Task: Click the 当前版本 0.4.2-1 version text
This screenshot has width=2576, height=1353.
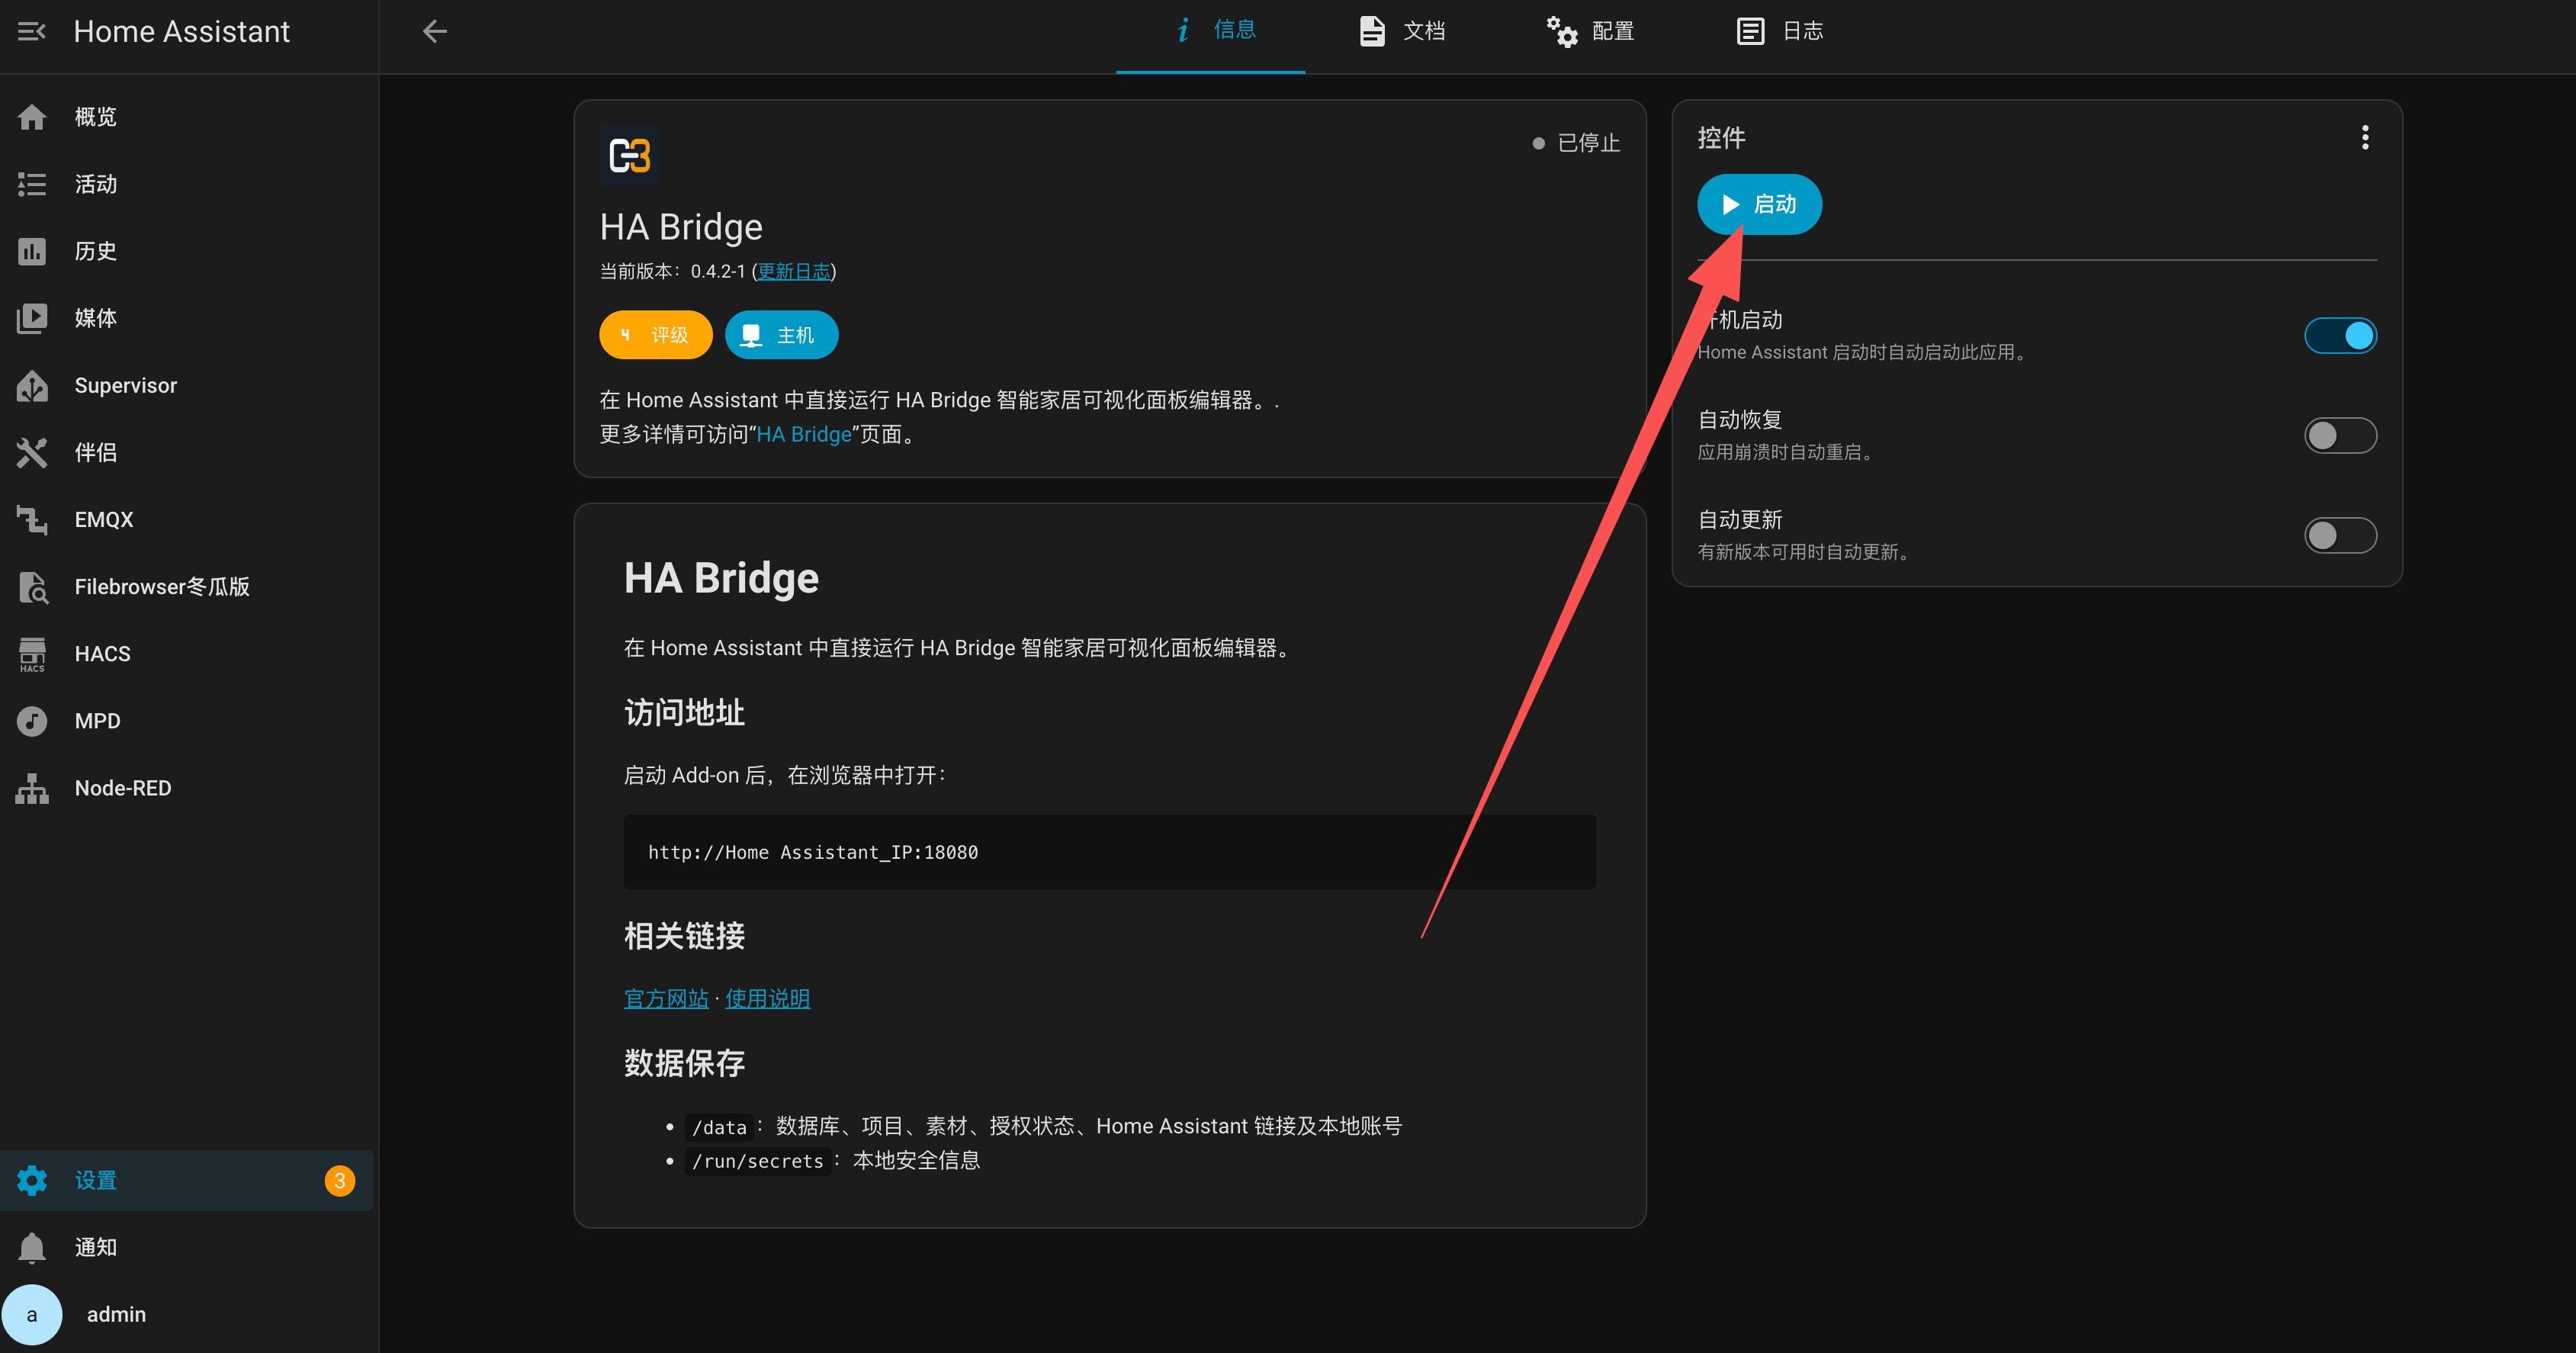Action: click(672, 271)
